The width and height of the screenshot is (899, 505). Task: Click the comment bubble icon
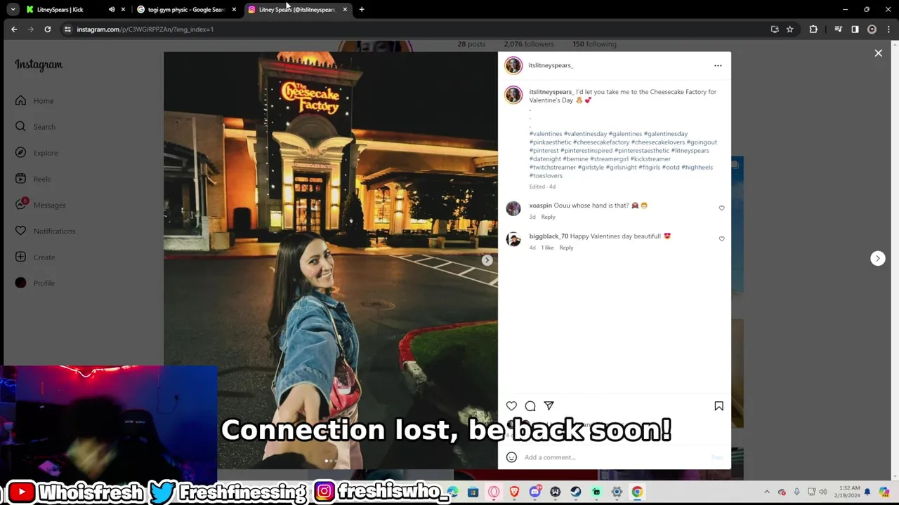click(530, 405)
